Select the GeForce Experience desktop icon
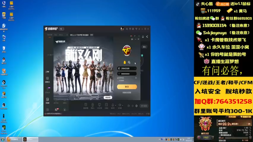Image resolution: width=253 pixels, height=142 pixels. [x=4, y=130]
